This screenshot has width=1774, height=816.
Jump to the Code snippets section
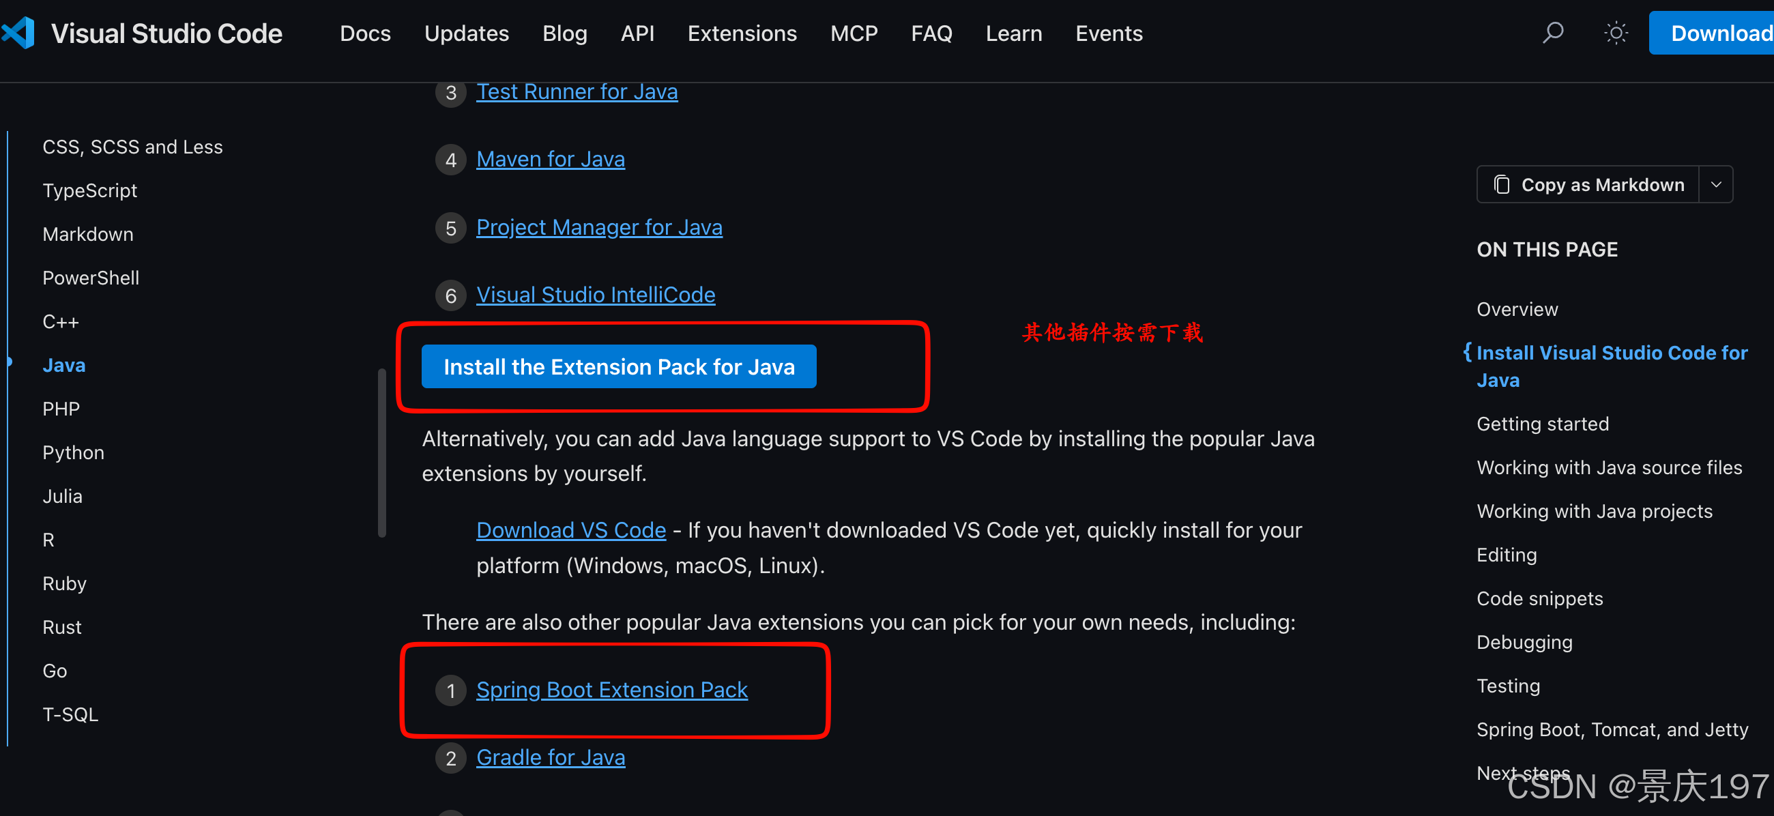(1539, 598)
